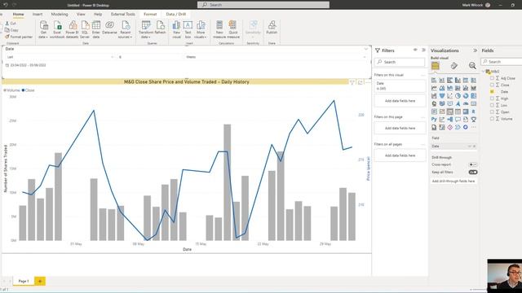Connect to Power BI datasets
Screen dimensions: 522x293
[x=73, y=29]
